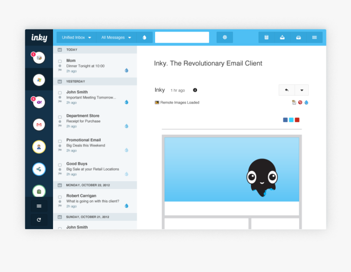Viewport: 351px width, 272px height.
Task: Show sender info for Inky
Action: pyautogui.click(x=195, y=90)
